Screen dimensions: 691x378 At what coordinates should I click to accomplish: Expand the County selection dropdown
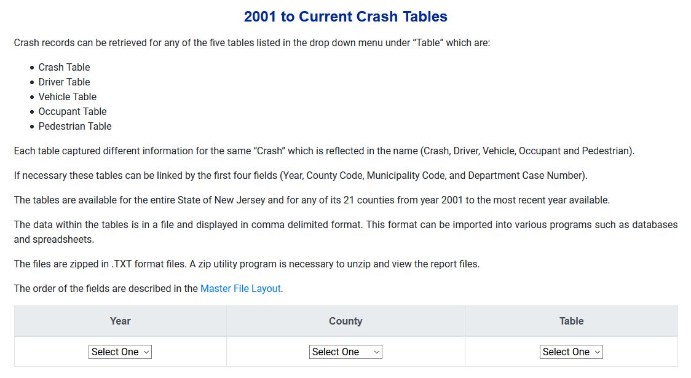pyautogui.click(x=345, y=352)
